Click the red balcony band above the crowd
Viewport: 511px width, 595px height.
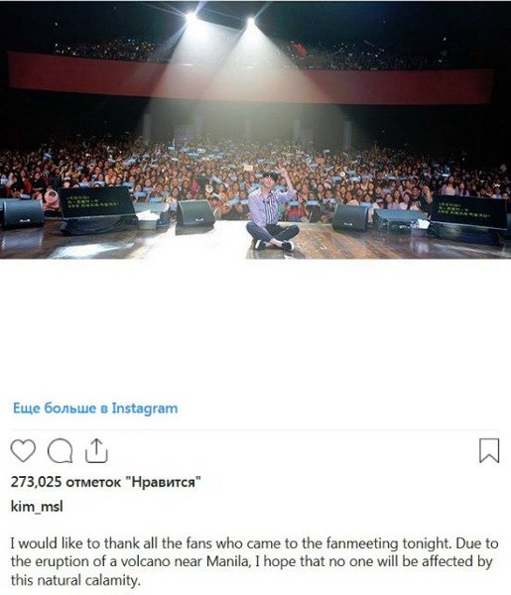(251, 78)
